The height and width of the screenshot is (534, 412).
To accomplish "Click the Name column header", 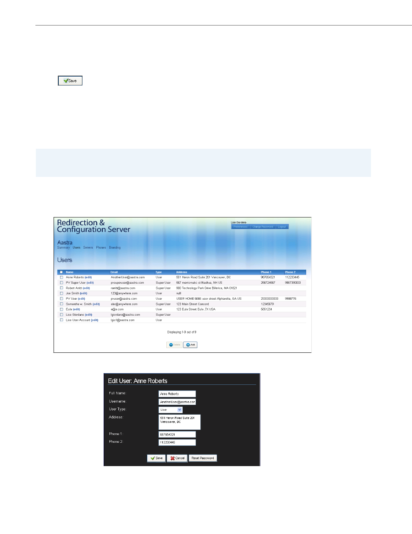I will pyautogui.click(x=70, y=272).
